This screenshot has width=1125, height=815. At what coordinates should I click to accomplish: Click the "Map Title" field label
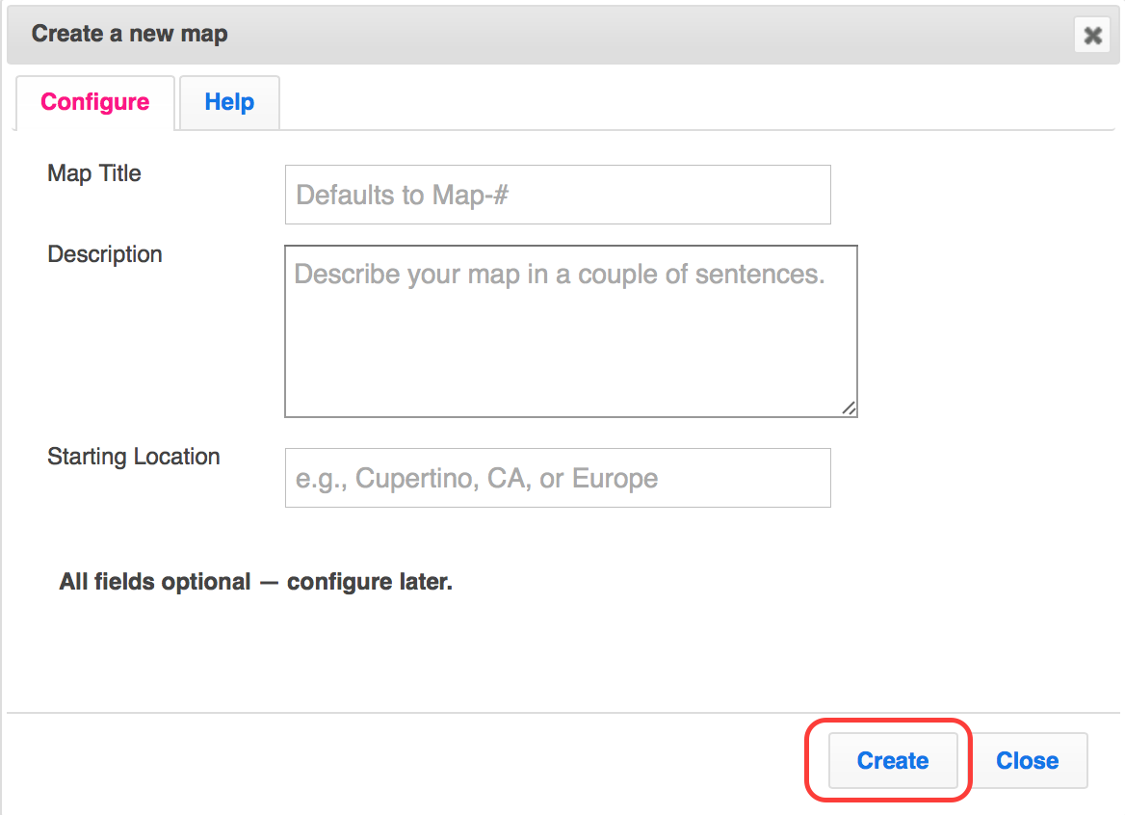click(94, 173)
